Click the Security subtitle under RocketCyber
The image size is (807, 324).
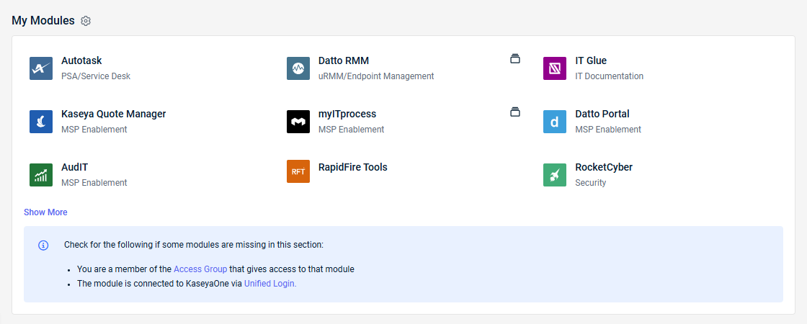(590, 183)
